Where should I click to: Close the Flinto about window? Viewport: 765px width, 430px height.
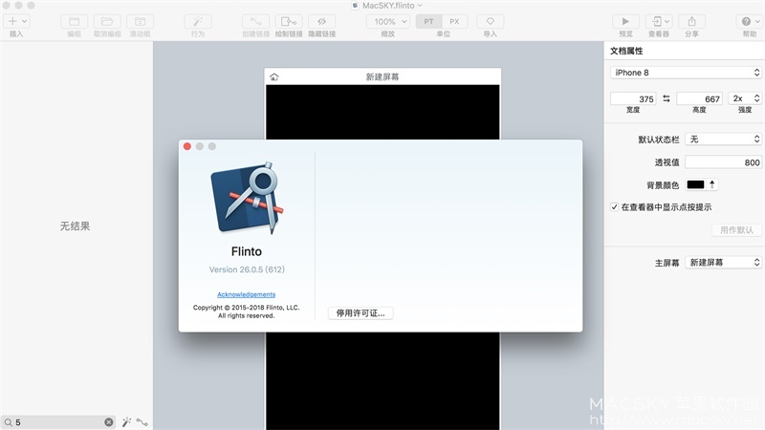186,146
